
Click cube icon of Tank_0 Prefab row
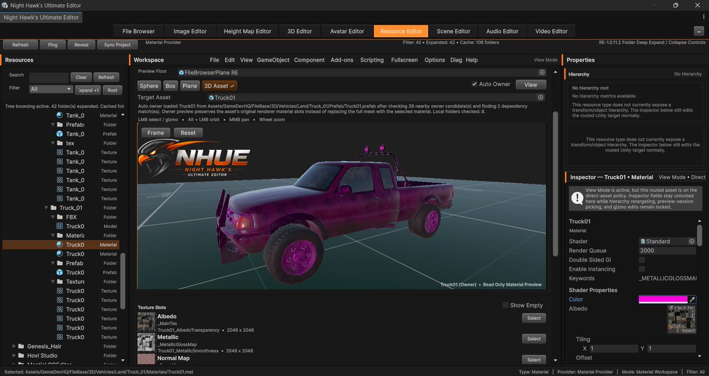pyautogui.click(x=60, y=134)
